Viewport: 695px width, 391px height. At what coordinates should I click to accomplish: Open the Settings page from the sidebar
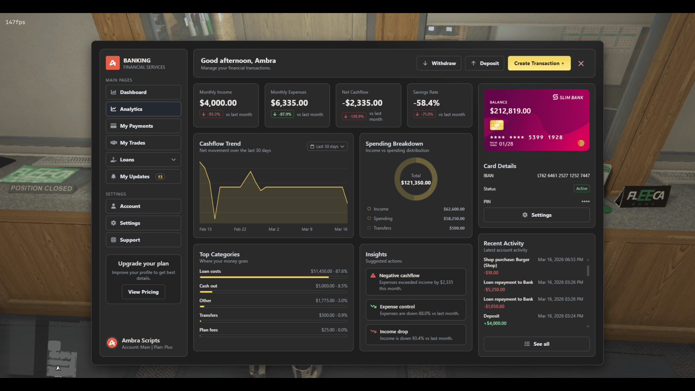tap(130, 223)
